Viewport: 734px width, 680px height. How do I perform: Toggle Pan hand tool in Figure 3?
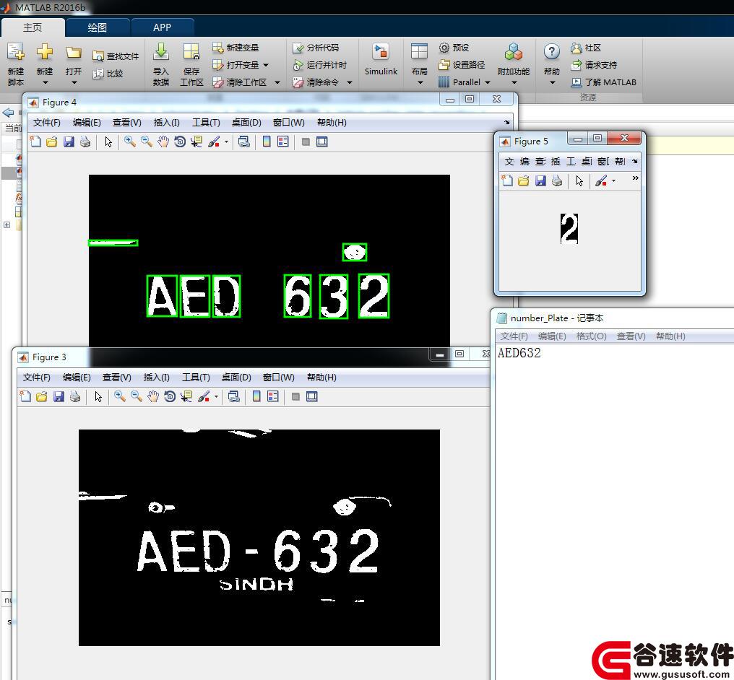[x=152, y=396]
